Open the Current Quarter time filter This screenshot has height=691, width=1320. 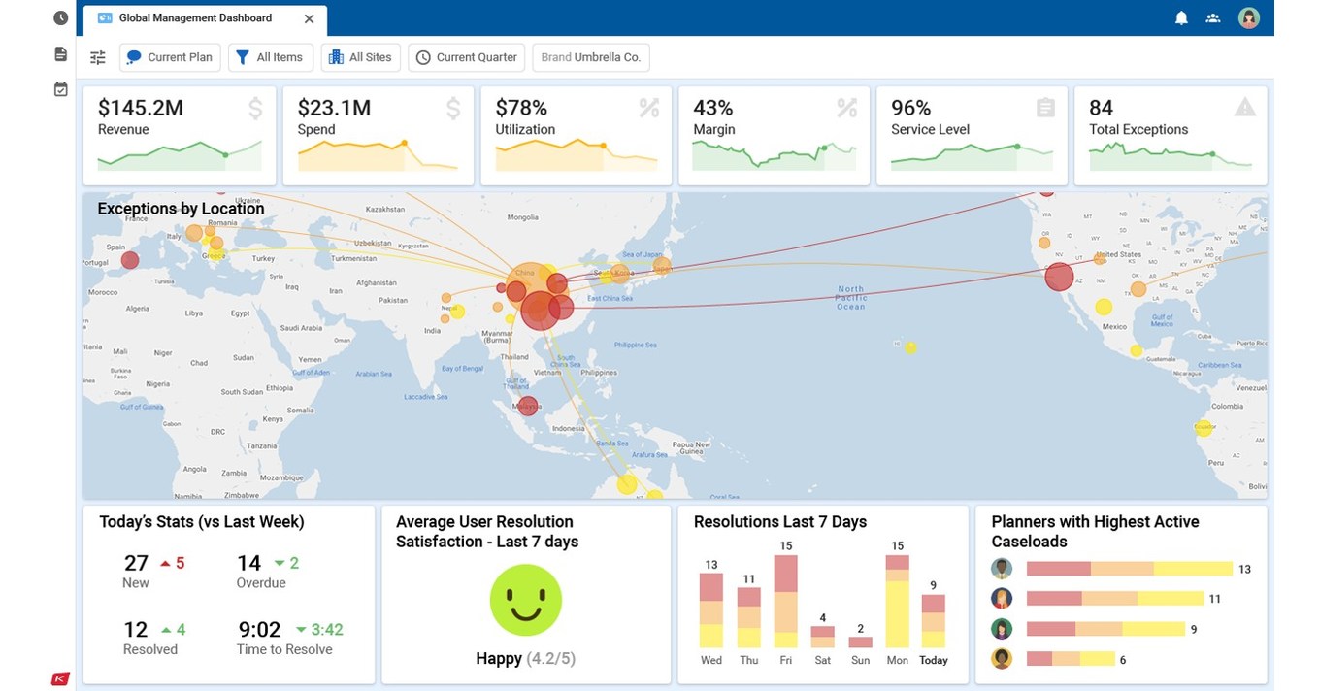click(x=466, y=57)
